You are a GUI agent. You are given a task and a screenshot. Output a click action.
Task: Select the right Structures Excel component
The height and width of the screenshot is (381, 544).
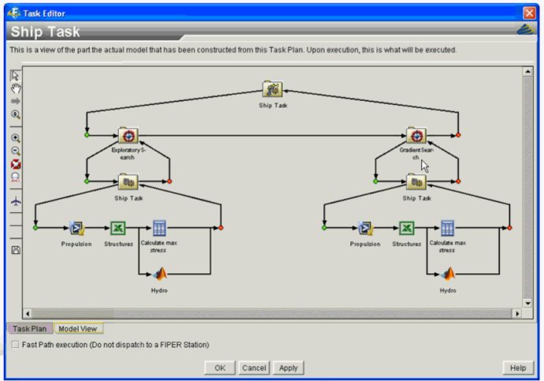tap(407, 228)
